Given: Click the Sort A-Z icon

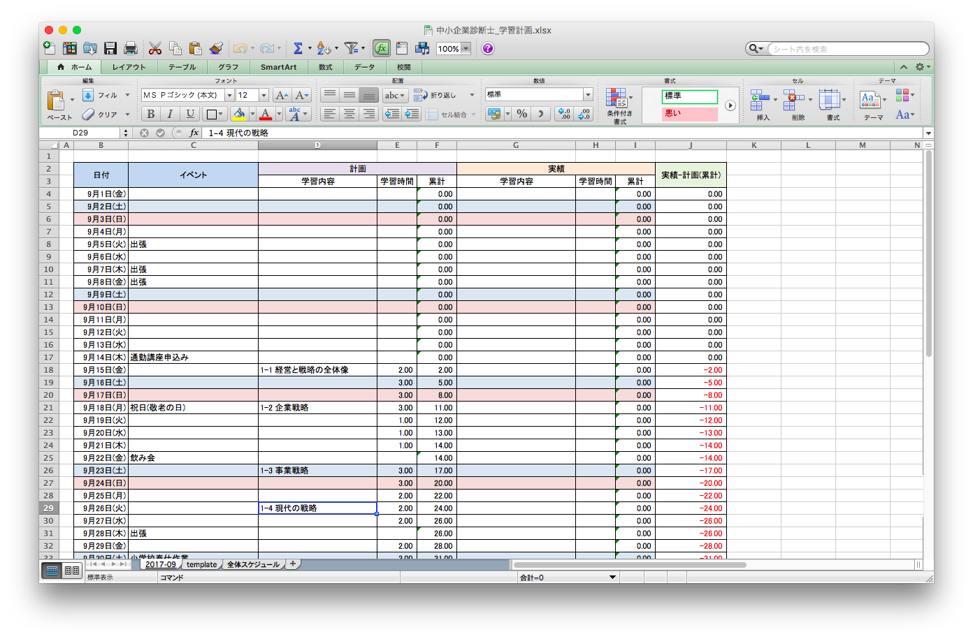Looking at the screenshot, I should coord(323,48).
